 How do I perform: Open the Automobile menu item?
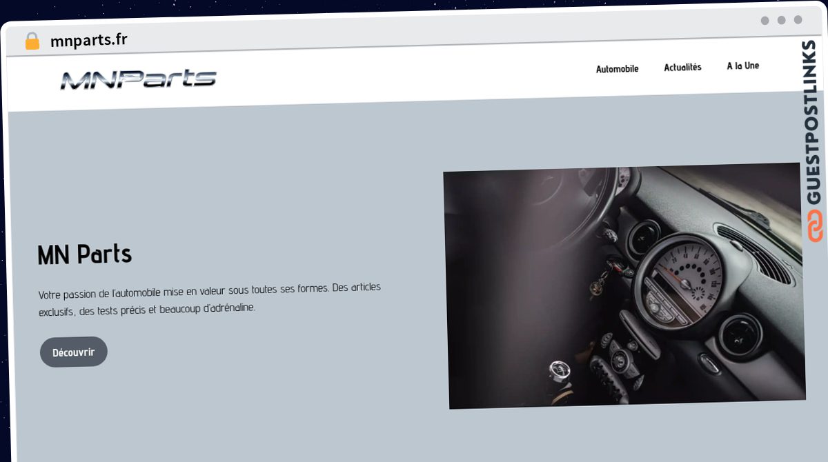(617, 69)
